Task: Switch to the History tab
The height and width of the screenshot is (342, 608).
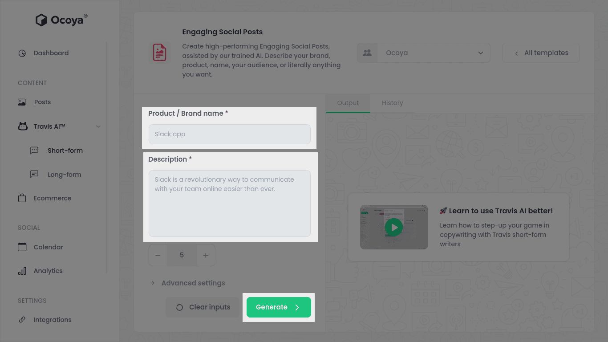Action: click(392, 103)
